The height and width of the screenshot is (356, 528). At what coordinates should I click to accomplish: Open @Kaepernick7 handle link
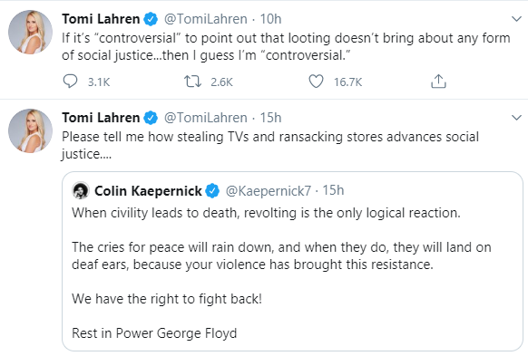(268, 191)
